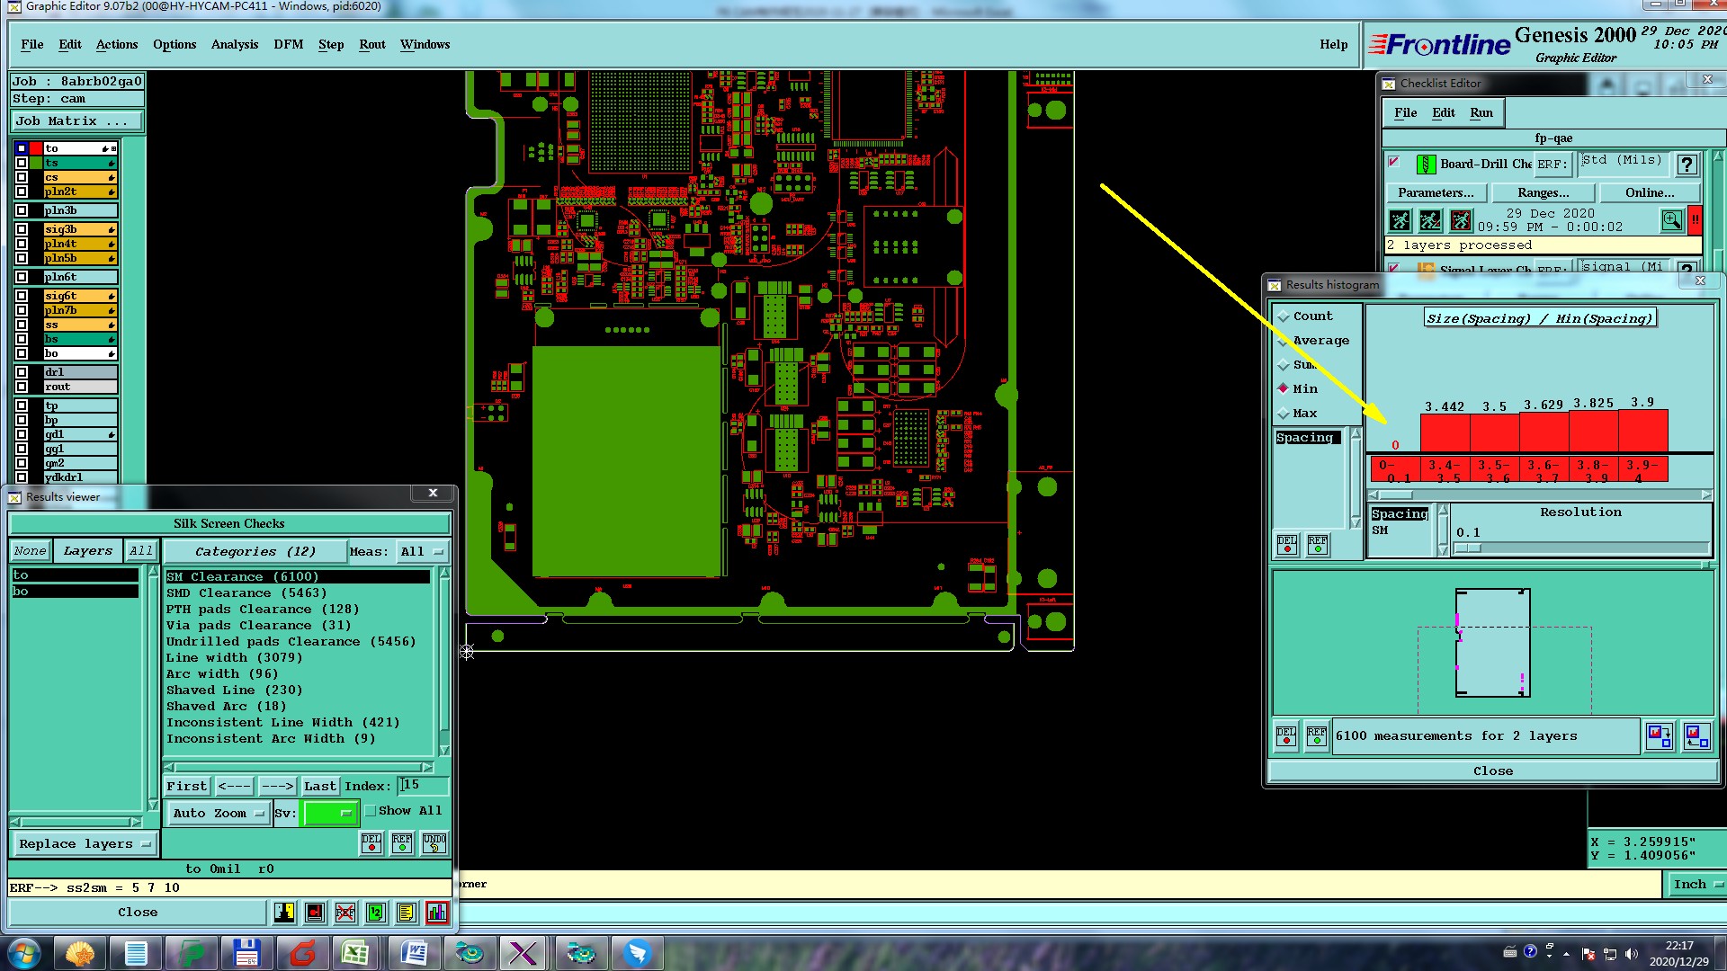Viewport: 1727px width, 971px height.
Task: Click the question mark help icon for Board-Drill
Action: point(1687,165)
